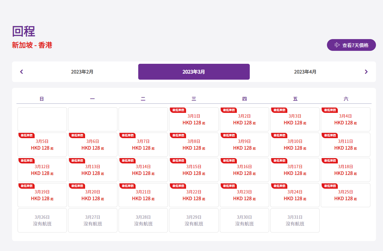Click 最低票價 badge on 3月1日 cell

click(x=178, y=110)
